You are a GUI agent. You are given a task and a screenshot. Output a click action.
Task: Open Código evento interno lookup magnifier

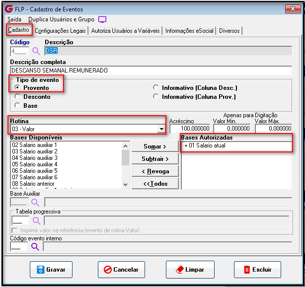(x=35, y=247)
